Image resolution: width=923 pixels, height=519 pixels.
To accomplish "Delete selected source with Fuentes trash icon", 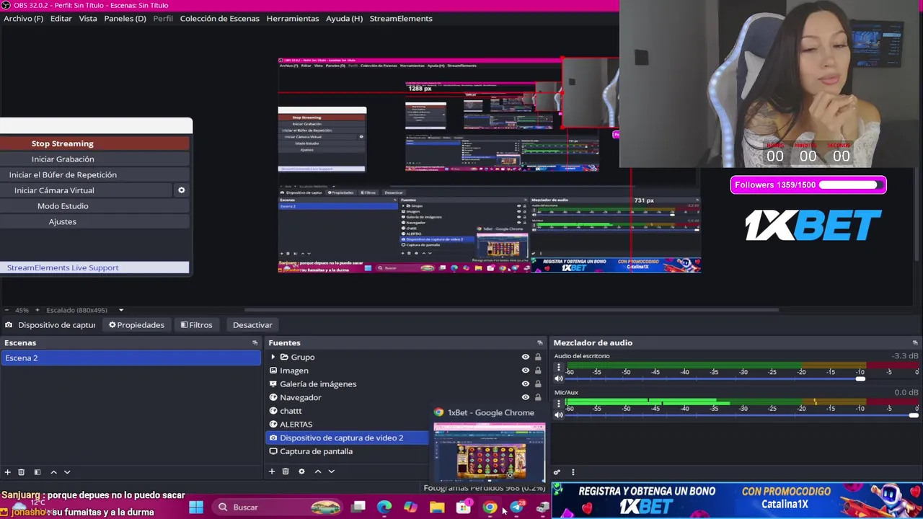I will (x=286, y=471).
